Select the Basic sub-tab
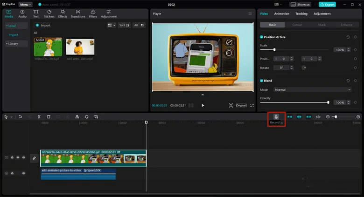The width and height of the screenshot is (364, 197). tap(273, 25)
